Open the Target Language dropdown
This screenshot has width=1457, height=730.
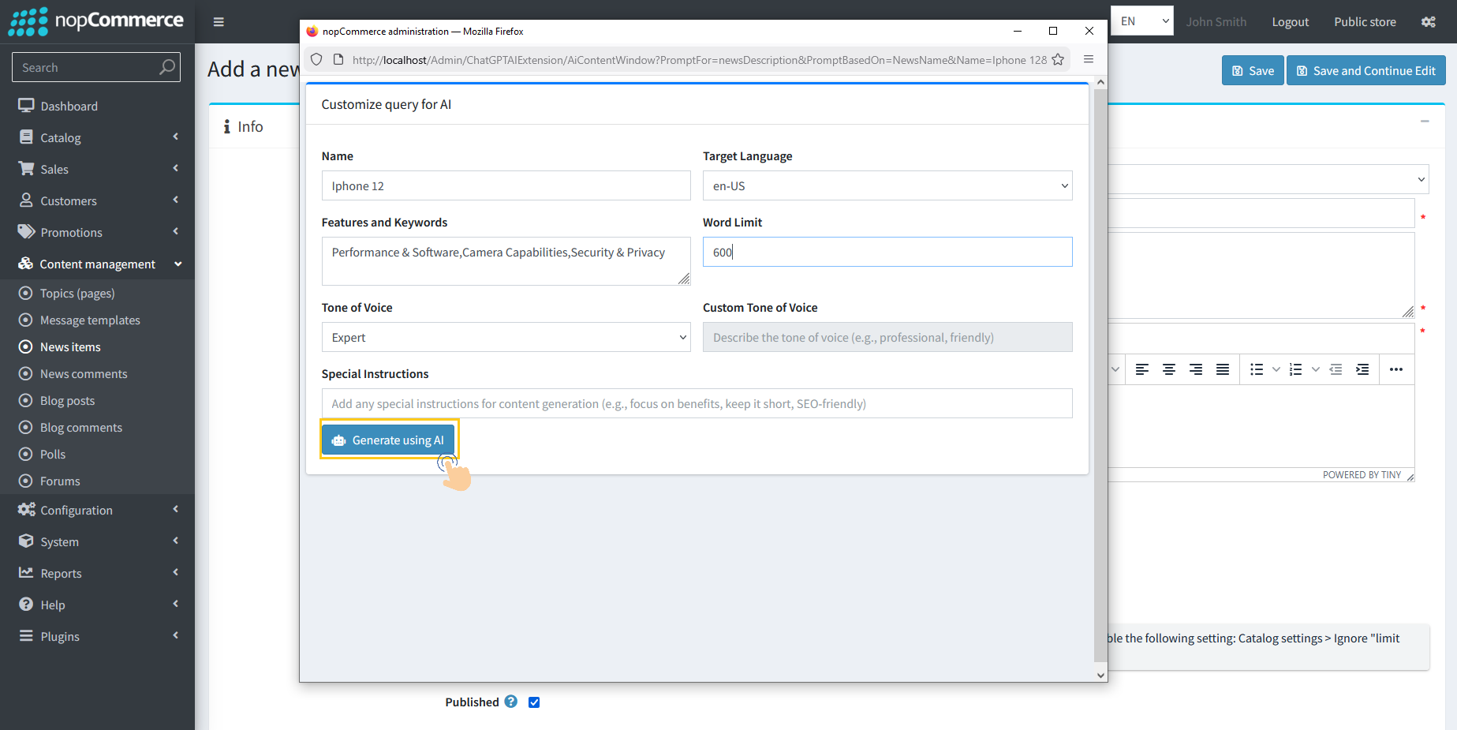(887, 185)
